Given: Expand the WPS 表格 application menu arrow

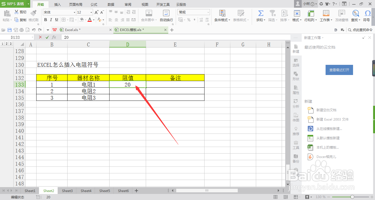Looking at the screenshot, I should coord(28,4).
